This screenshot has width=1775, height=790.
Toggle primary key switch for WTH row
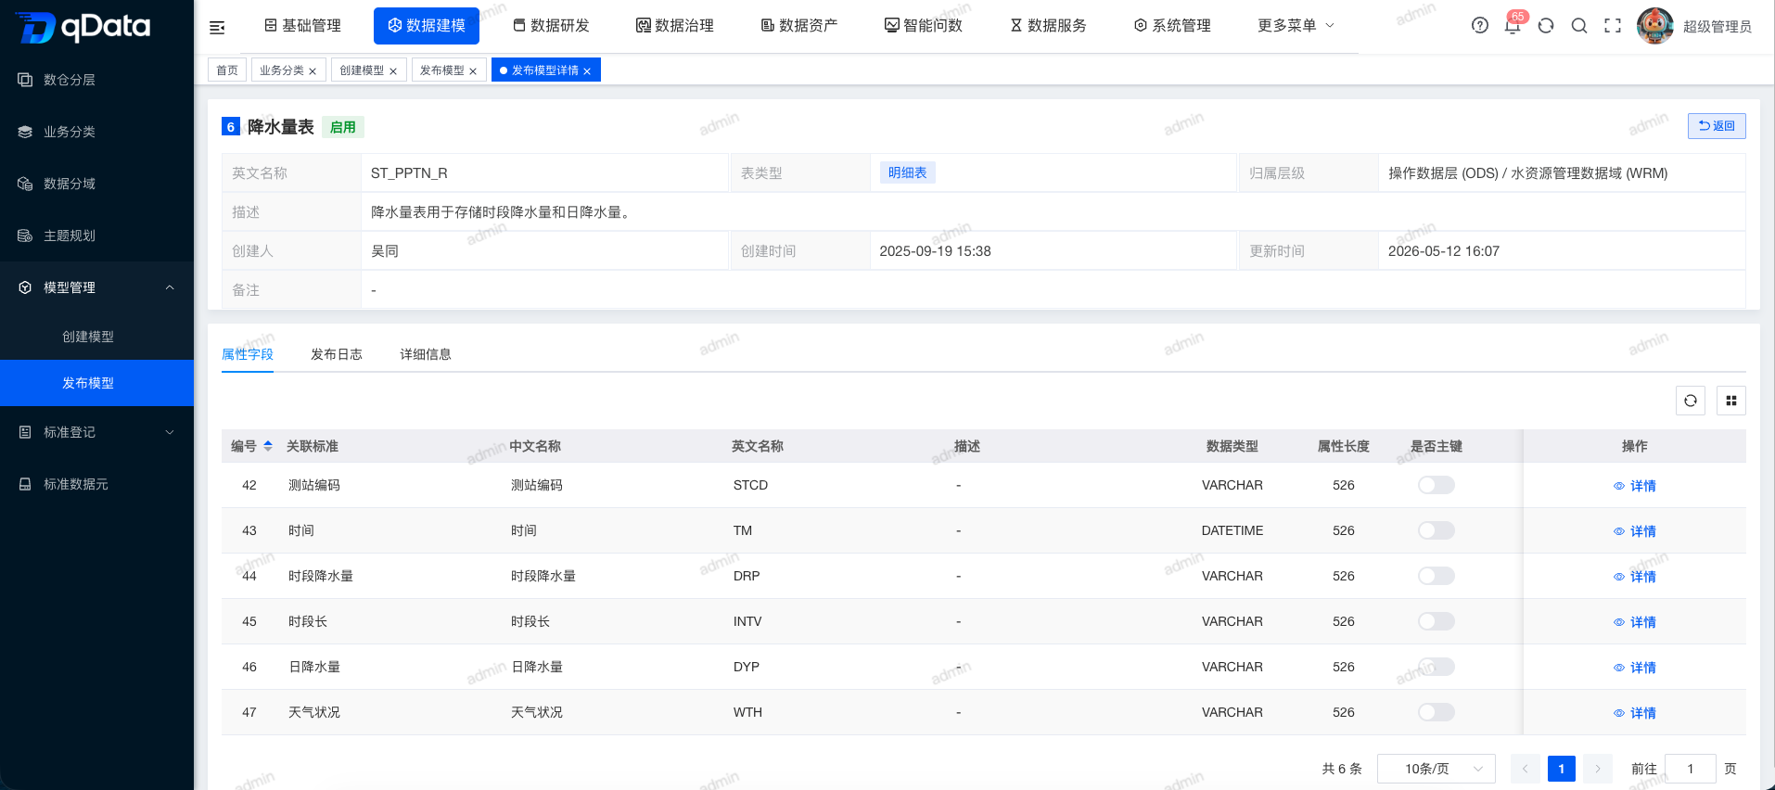point(1437,712)
